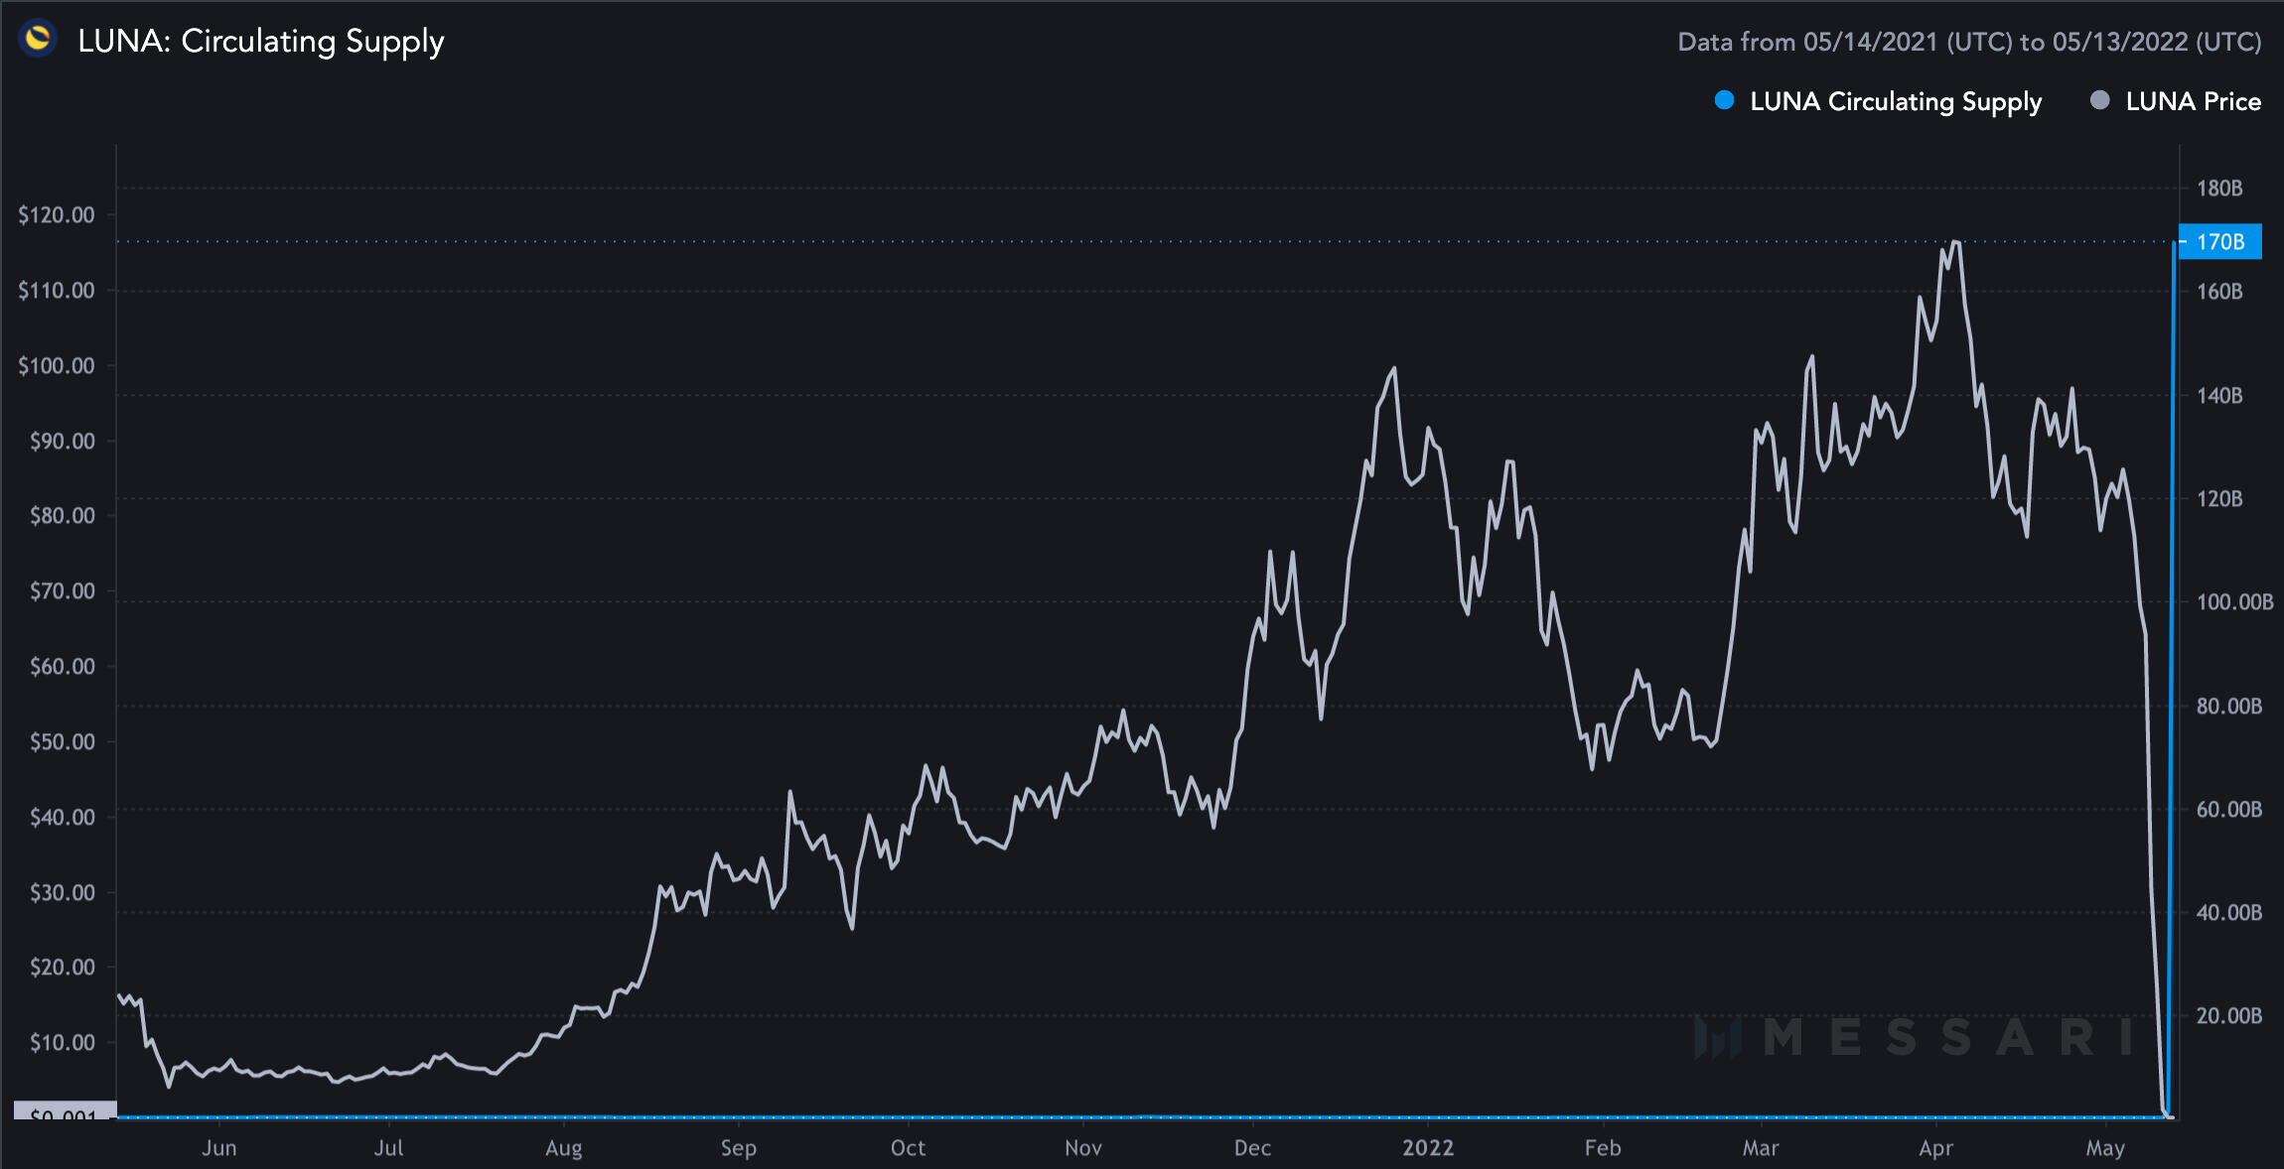
Task: Click the 160B supply axis label
Action: click(x=2219, y=292)
